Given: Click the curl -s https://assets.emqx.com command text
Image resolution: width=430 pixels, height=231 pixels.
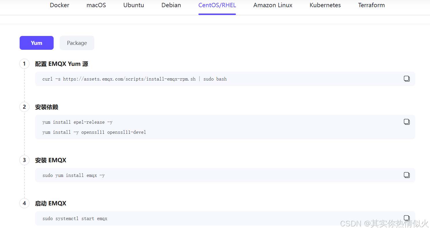Looking at the screenshot, I should click(x=134, y=79).
